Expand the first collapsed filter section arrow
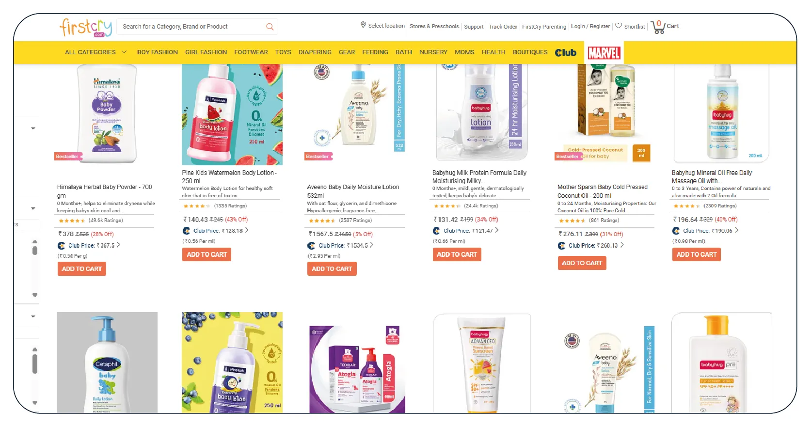The width and height of the screenshot is (811, 427). pos(33,128)
